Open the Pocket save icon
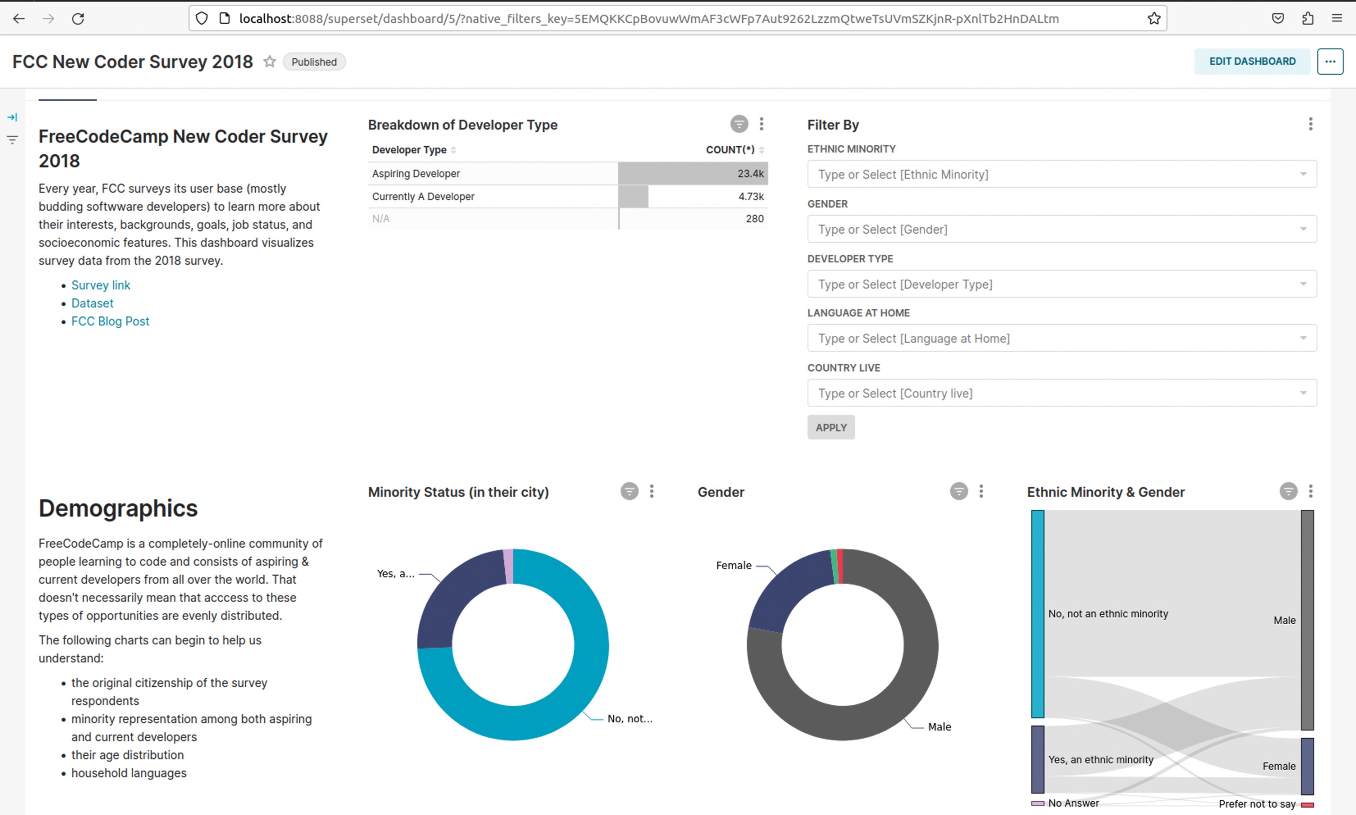The height and width of the screenshot is (815, 1356). [1278, 19]
